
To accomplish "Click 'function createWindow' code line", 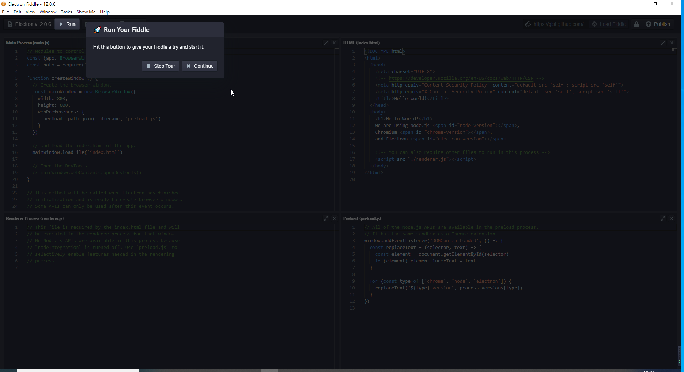I will [62, 78].
